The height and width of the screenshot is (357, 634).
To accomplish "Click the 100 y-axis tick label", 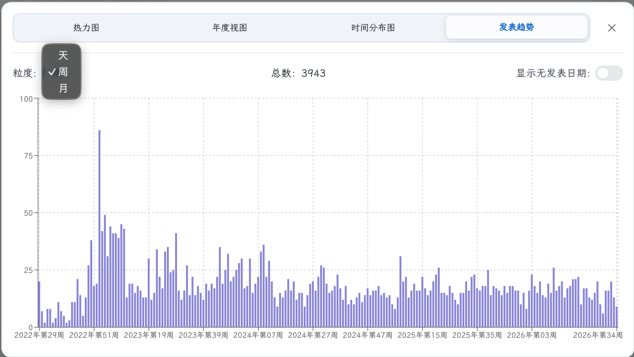I will click(26, 99).
